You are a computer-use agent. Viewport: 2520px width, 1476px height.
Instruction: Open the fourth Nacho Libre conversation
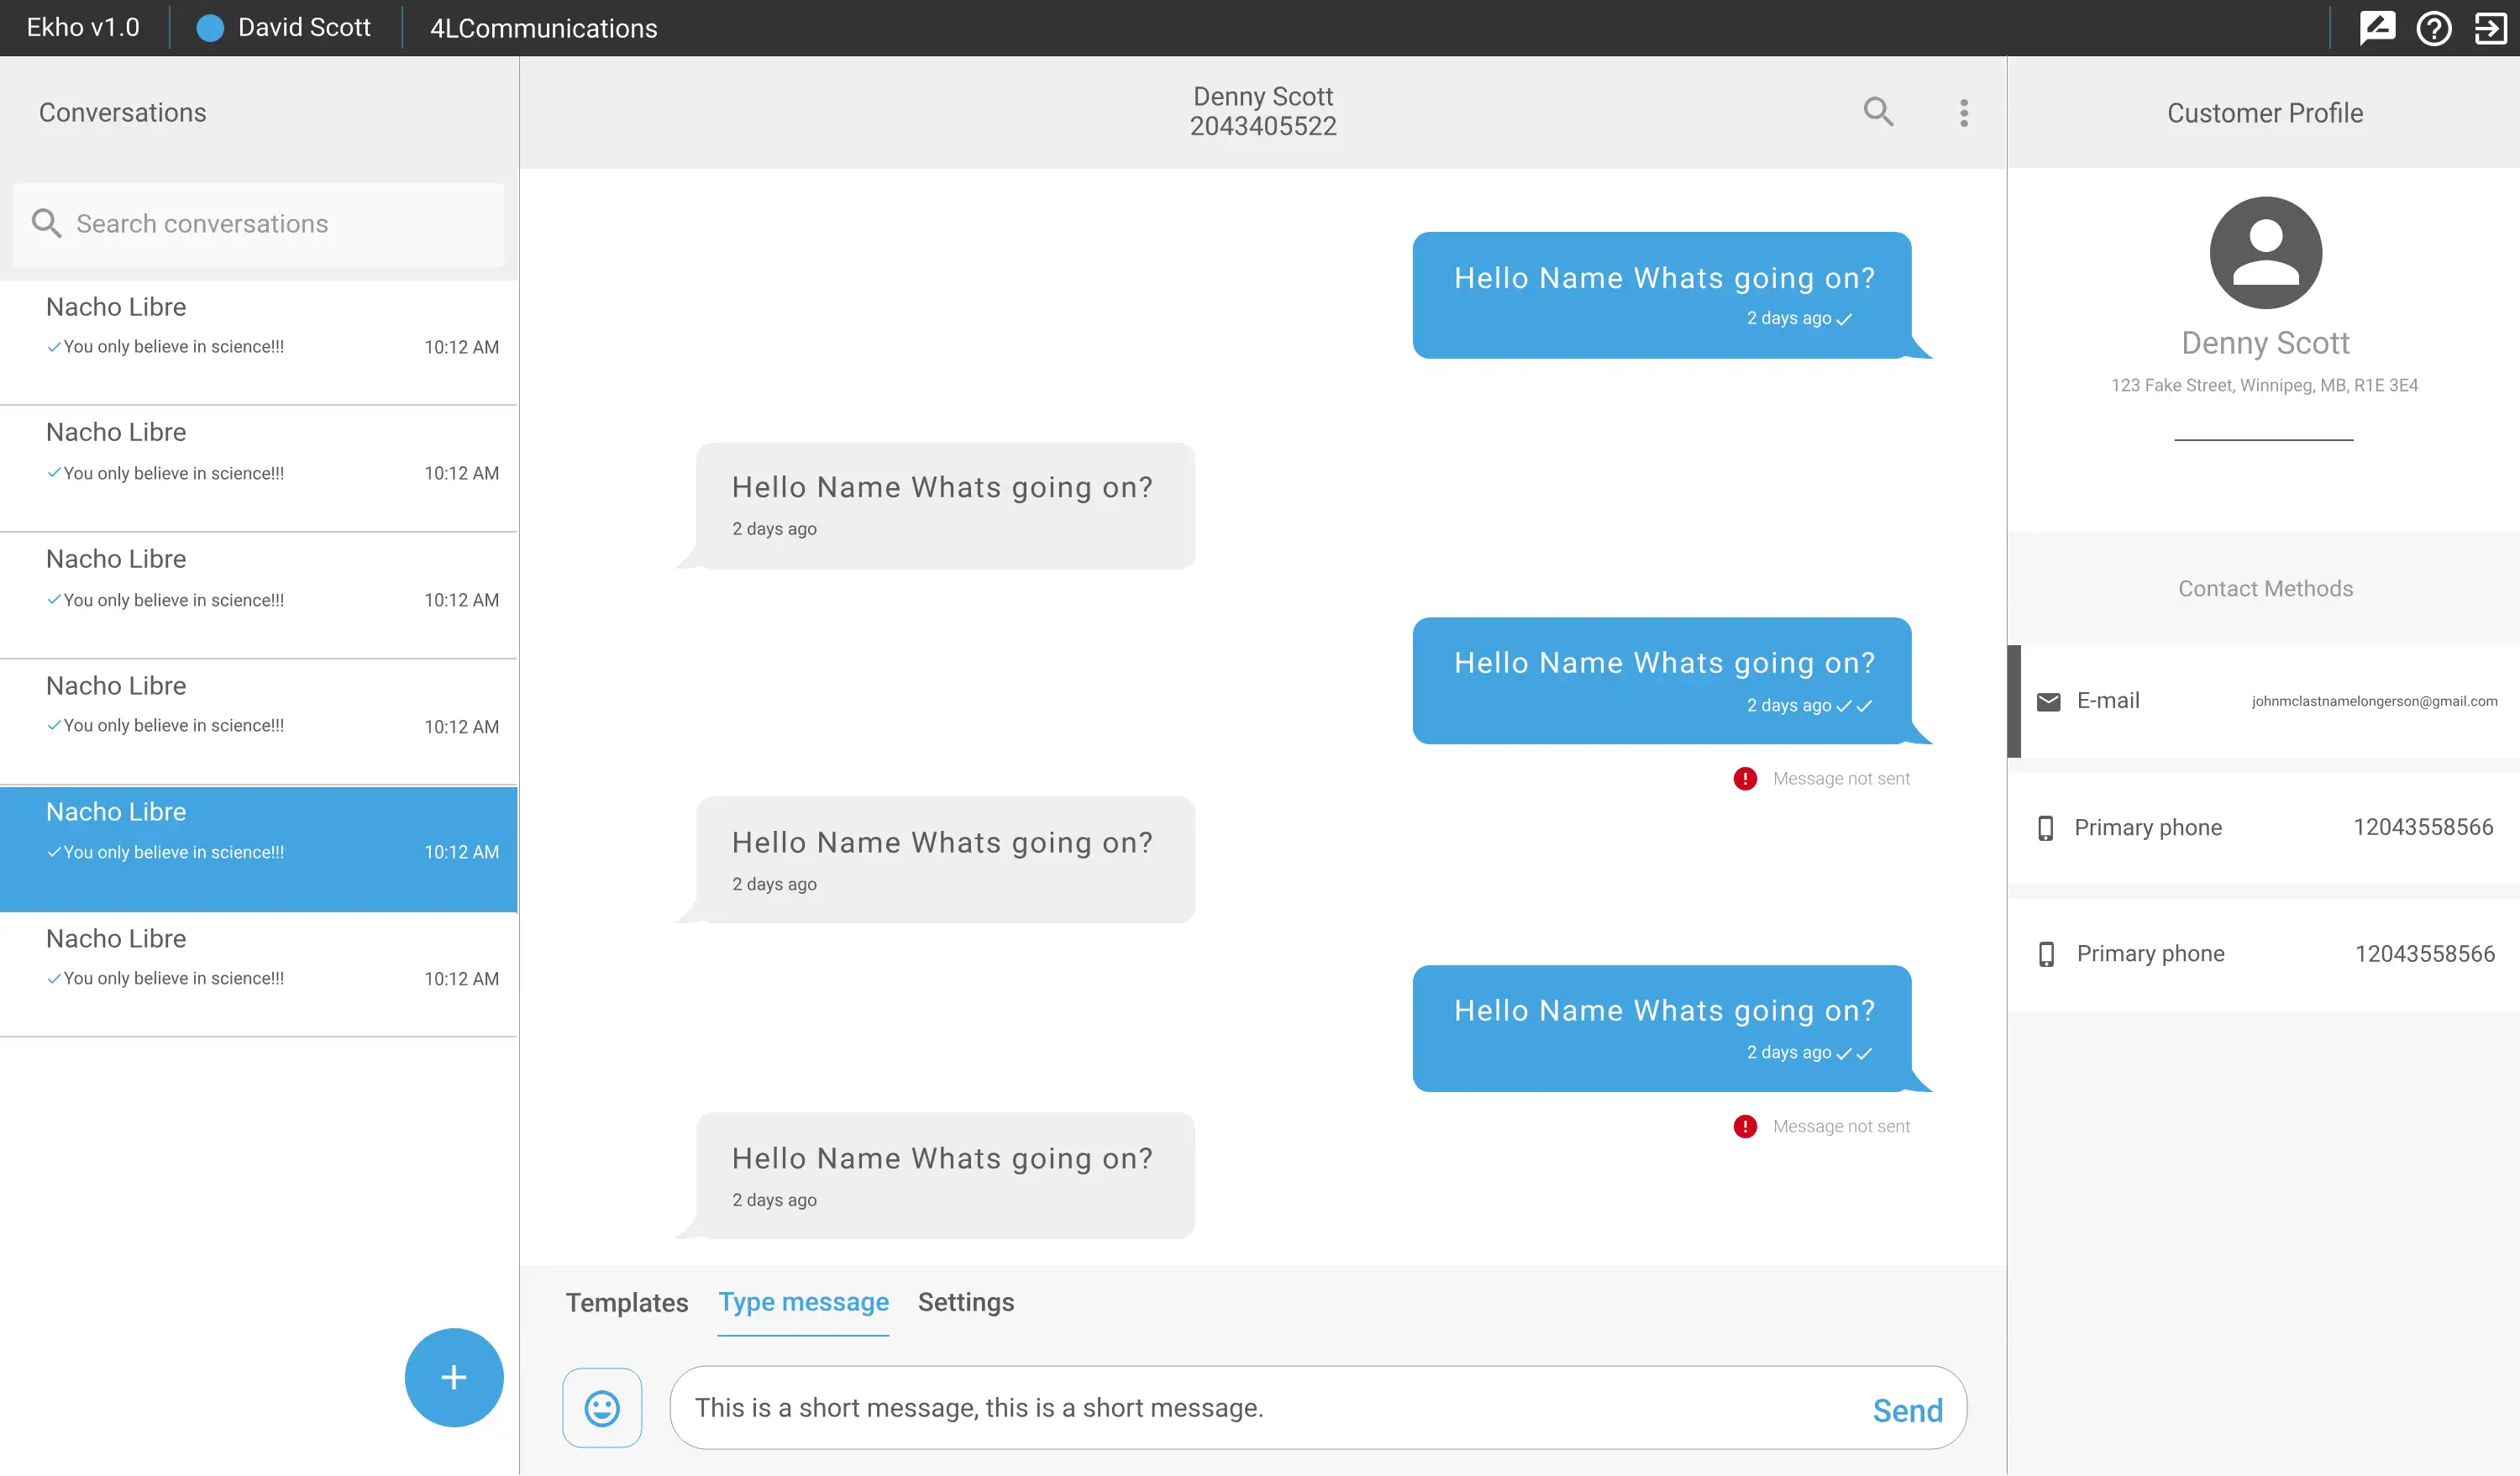click(x=258, y=722)
